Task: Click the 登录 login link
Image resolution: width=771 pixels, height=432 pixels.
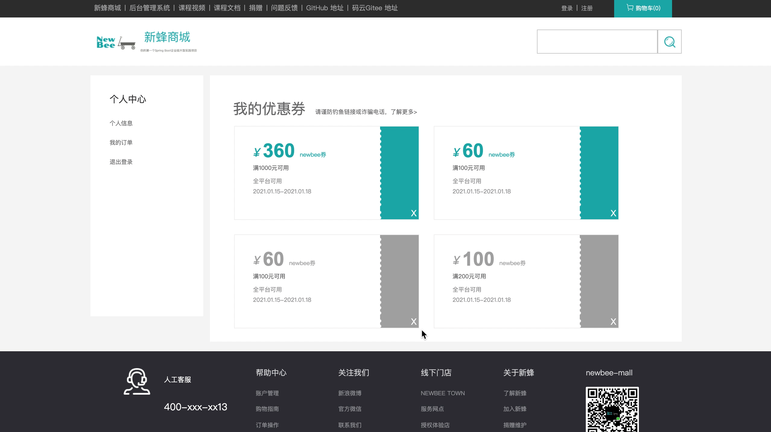Action: coord(567,8)
